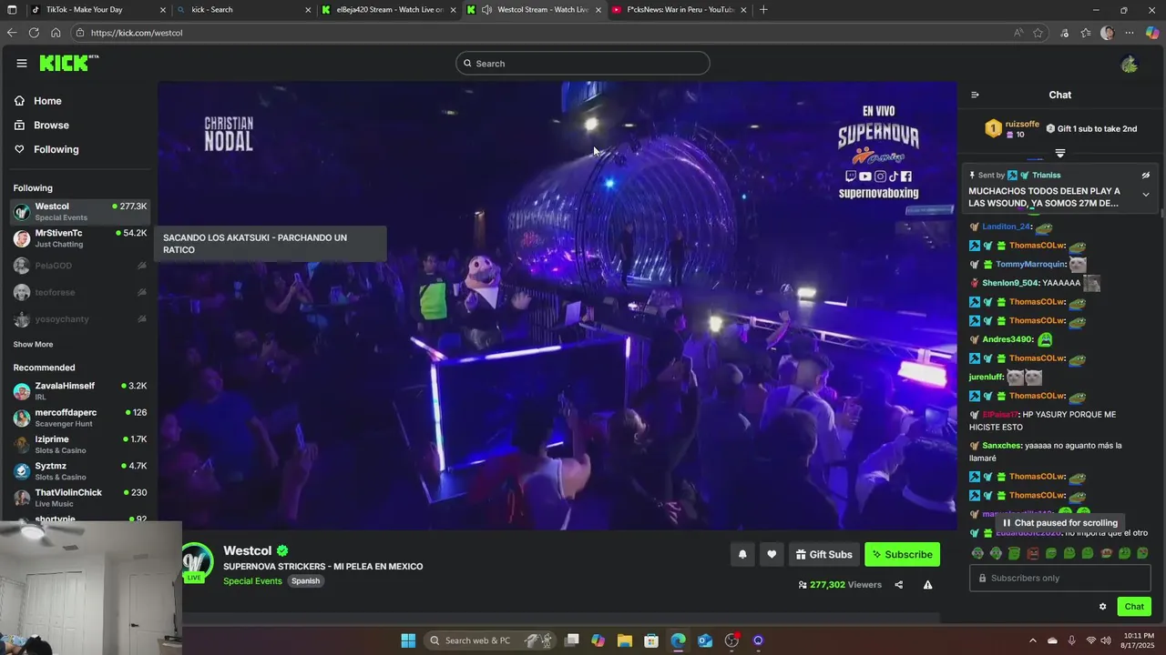Add this page to favorites star
Screen dimensions: 1166x655
[1038, 33]
